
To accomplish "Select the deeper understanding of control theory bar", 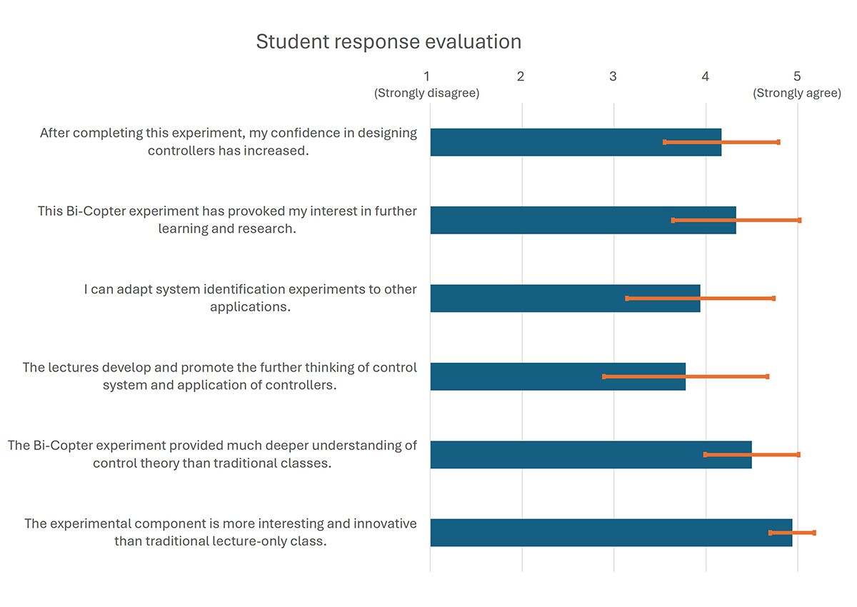I will 564,455.
